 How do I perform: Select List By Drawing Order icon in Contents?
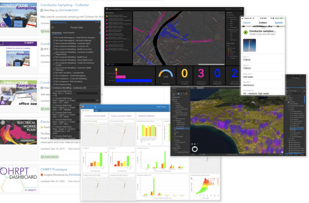pyautogui.click(x=174, y=94)
